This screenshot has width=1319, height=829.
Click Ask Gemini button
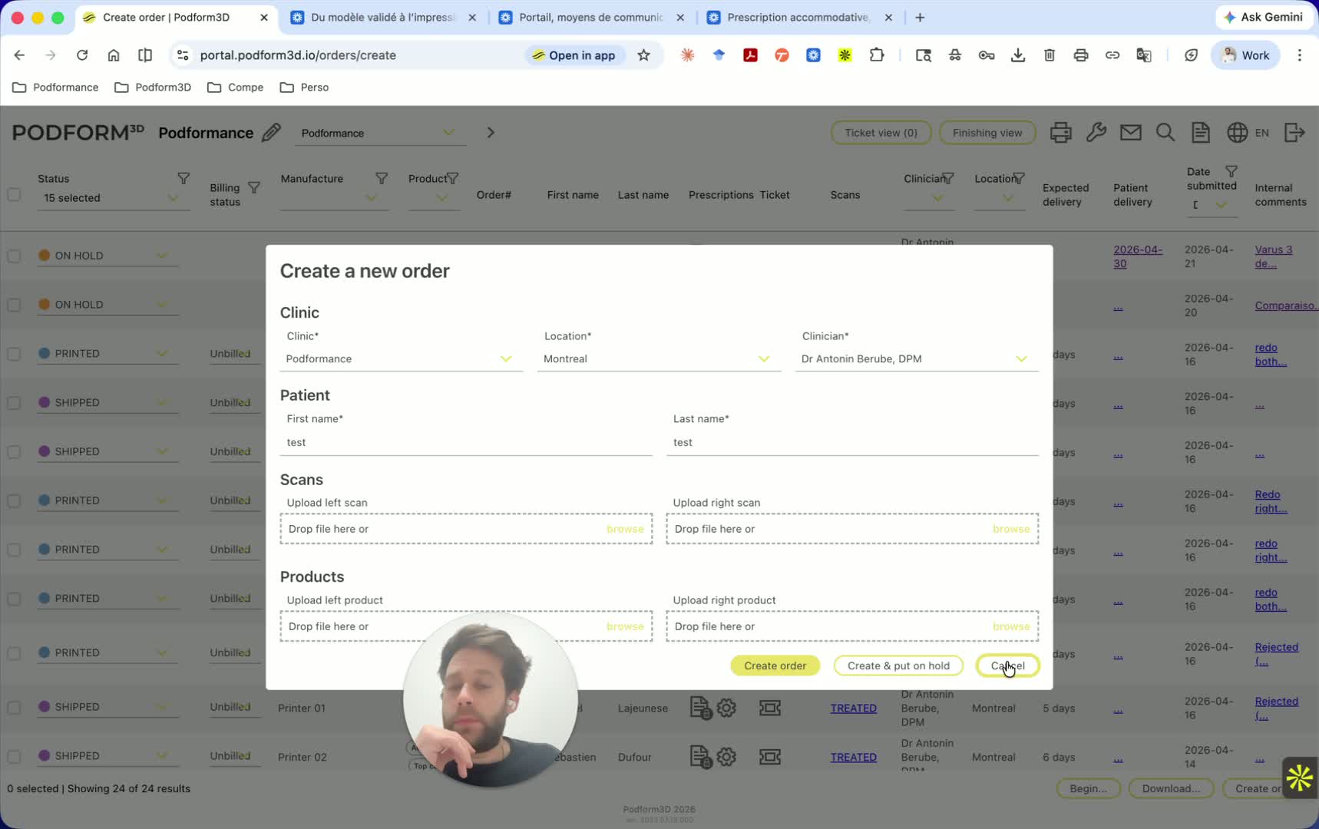click(1263, 17)
